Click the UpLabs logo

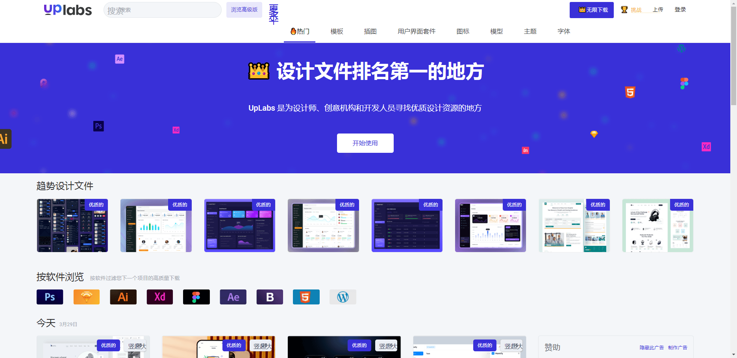point(68,10)
